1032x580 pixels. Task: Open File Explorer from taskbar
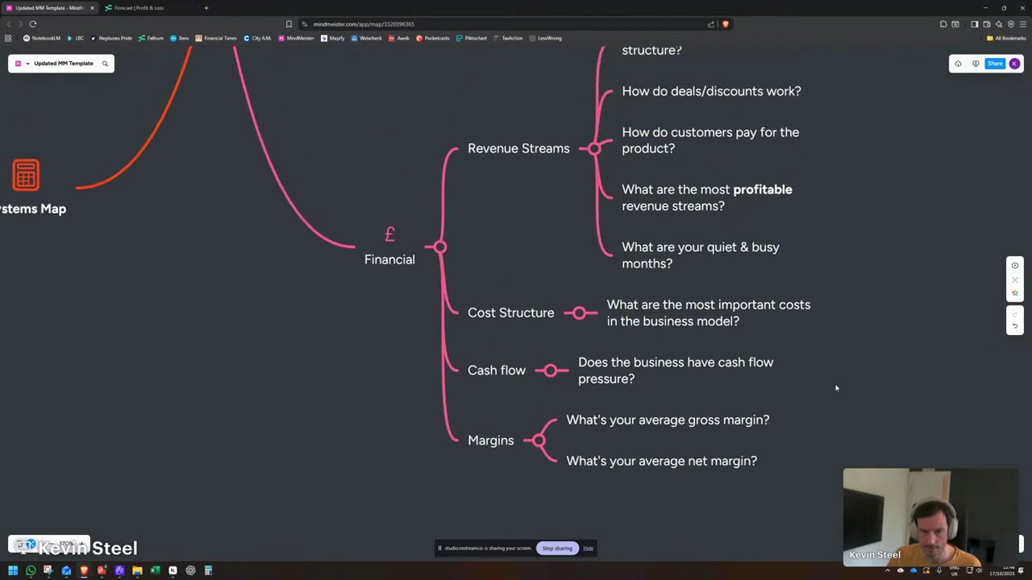137,570
